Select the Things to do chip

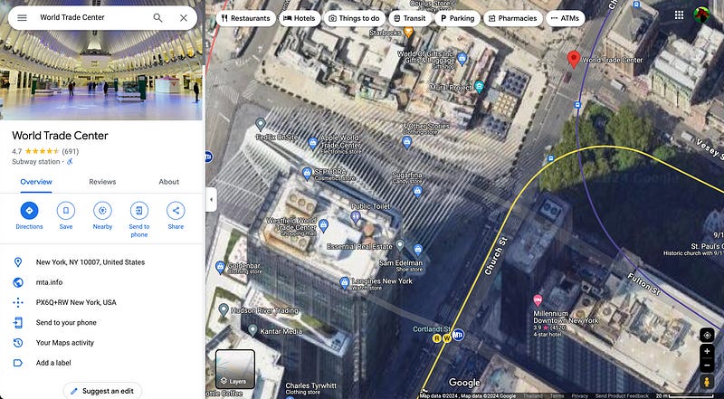[354, 18]
